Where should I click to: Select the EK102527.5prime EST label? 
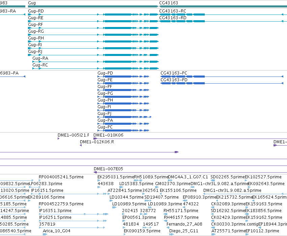[x=263, y=177]
